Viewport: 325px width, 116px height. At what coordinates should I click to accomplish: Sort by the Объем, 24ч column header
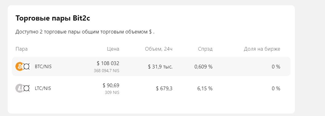pos(159,49)
